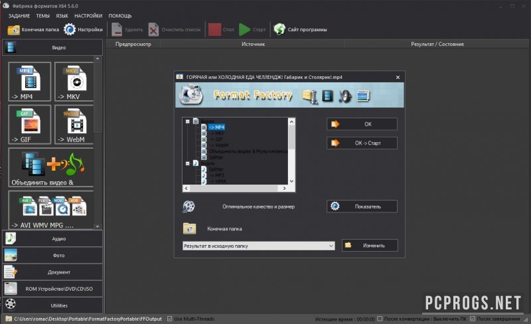The height and width of the screenshot is (324, 531).
Task: Enable После конвертации: Выключить ПК checkbox
Action: tap(380, 319)
